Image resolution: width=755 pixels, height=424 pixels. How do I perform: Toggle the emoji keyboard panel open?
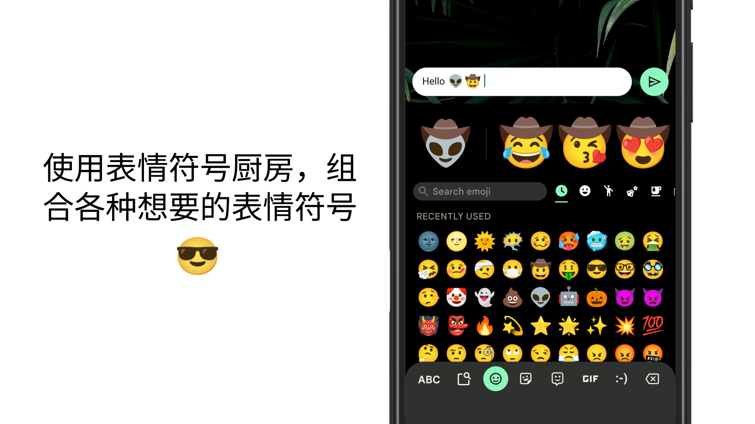pos(495,379)
